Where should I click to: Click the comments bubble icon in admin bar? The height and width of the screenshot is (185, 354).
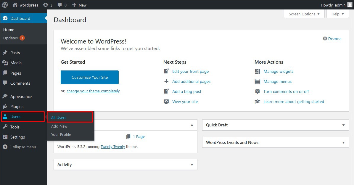point(60,5)
